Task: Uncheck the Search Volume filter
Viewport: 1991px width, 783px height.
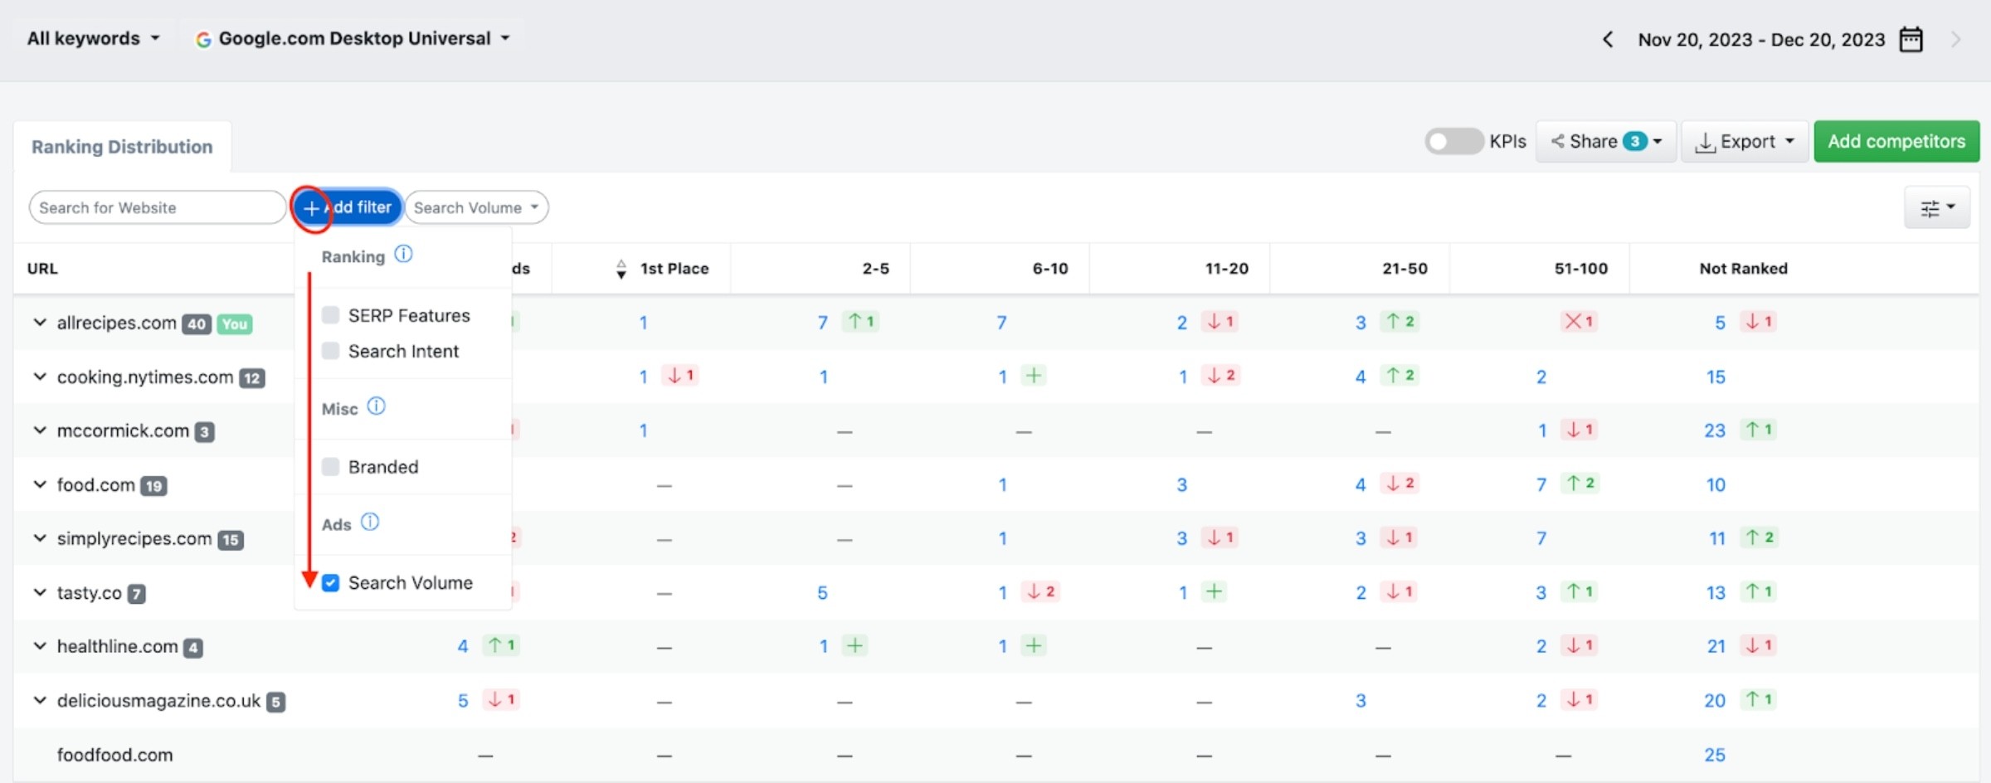Action: (x=330, y=582)
